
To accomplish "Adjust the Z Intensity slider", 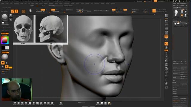I will (58, 12).
